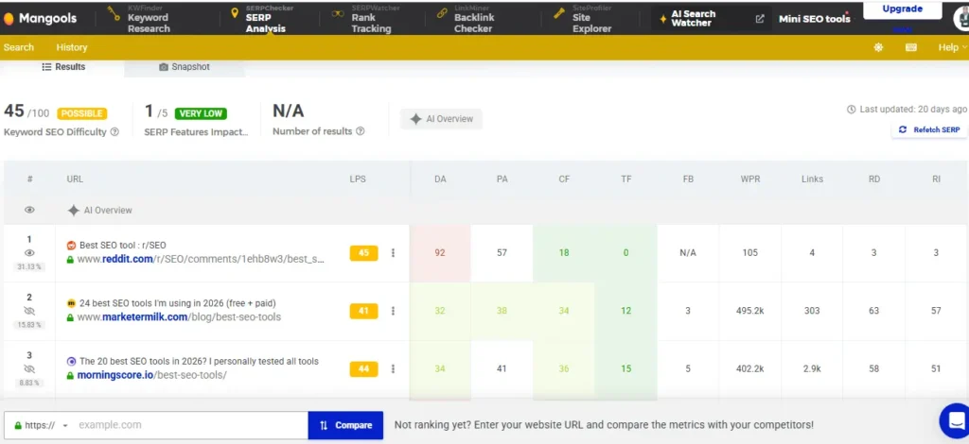Open SiteProfiler Site Explorer
The height and width of the screenshot is (444, 969).
[583, 19]
